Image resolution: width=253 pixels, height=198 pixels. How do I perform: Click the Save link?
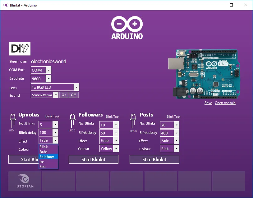point(208,103)
